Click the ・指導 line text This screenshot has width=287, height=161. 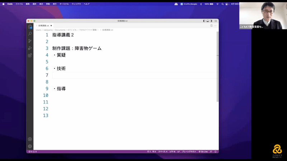tap(59, 89)
